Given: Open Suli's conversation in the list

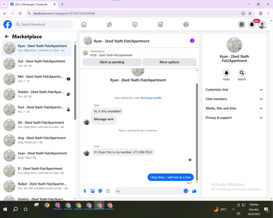Looking at the screenshot, I should (37, 64).
